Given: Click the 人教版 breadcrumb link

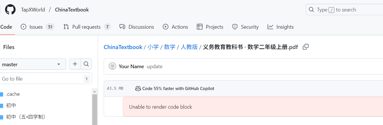Looking at the screenshot, I should pyautogui.click(x=189, y=47).
